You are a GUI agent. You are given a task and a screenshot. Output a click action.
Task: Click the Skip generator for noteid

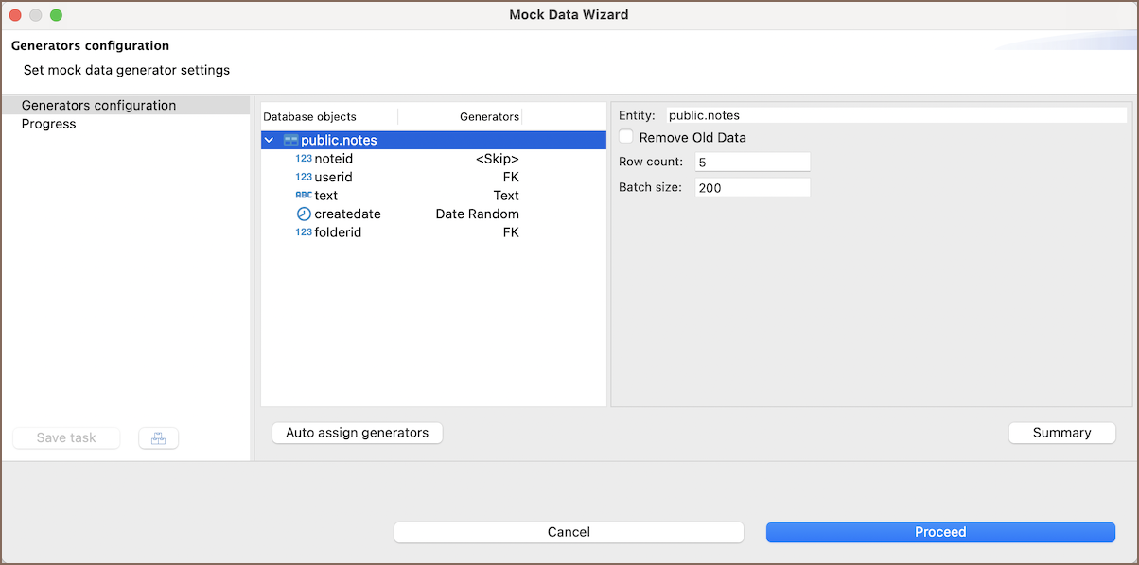pyautogui.click(x=497, y=159)
